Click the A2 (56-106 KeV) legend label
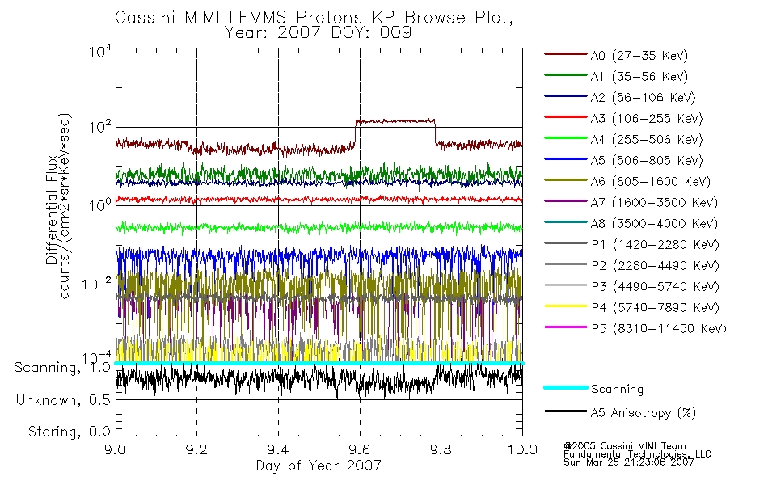Image resolution: width=768 pixels, height=485 pixels. click(643, 98)
